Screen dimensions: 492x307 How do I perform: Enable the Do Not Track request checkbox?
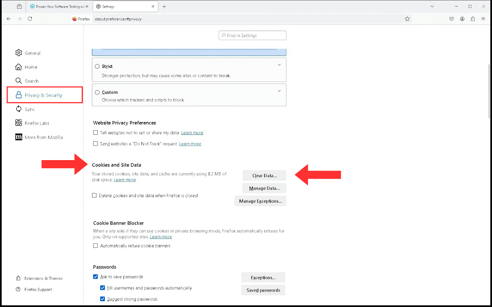[95, 143]
